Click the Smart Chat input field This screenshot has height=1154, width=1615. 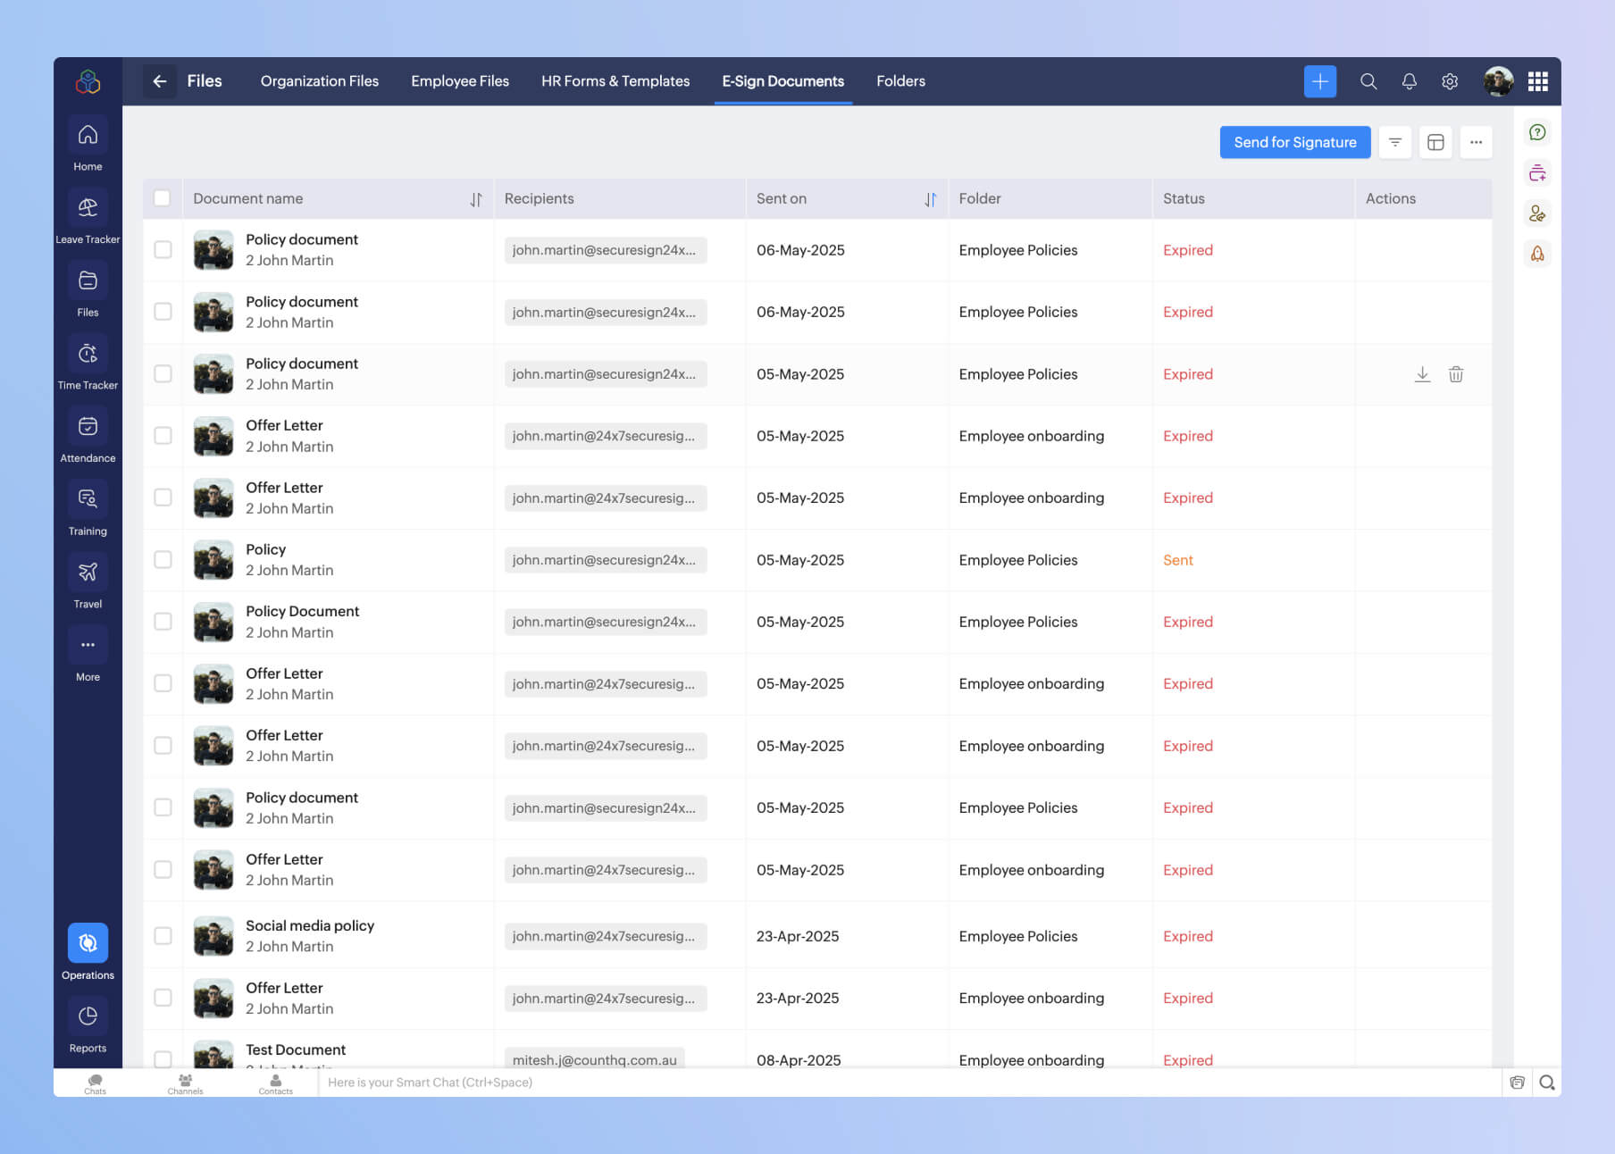point(909,1083)
